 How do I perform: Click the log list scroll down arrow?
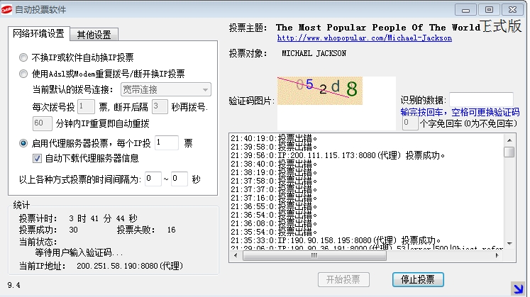pyautogui.click(x=509, y=243)
